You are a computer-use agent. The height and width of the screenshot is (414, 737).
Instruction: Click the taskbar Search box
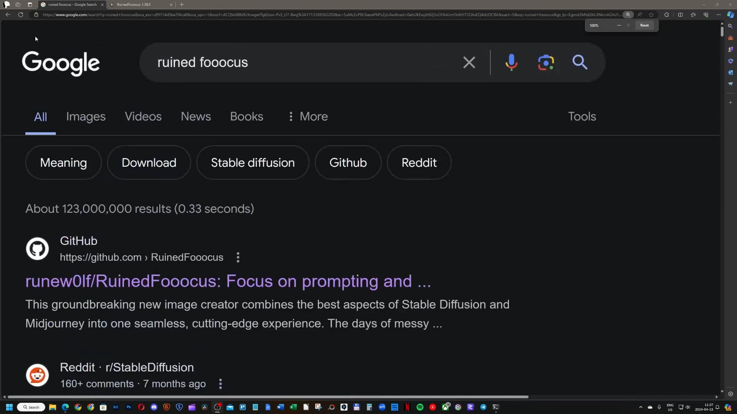point(31,407)
